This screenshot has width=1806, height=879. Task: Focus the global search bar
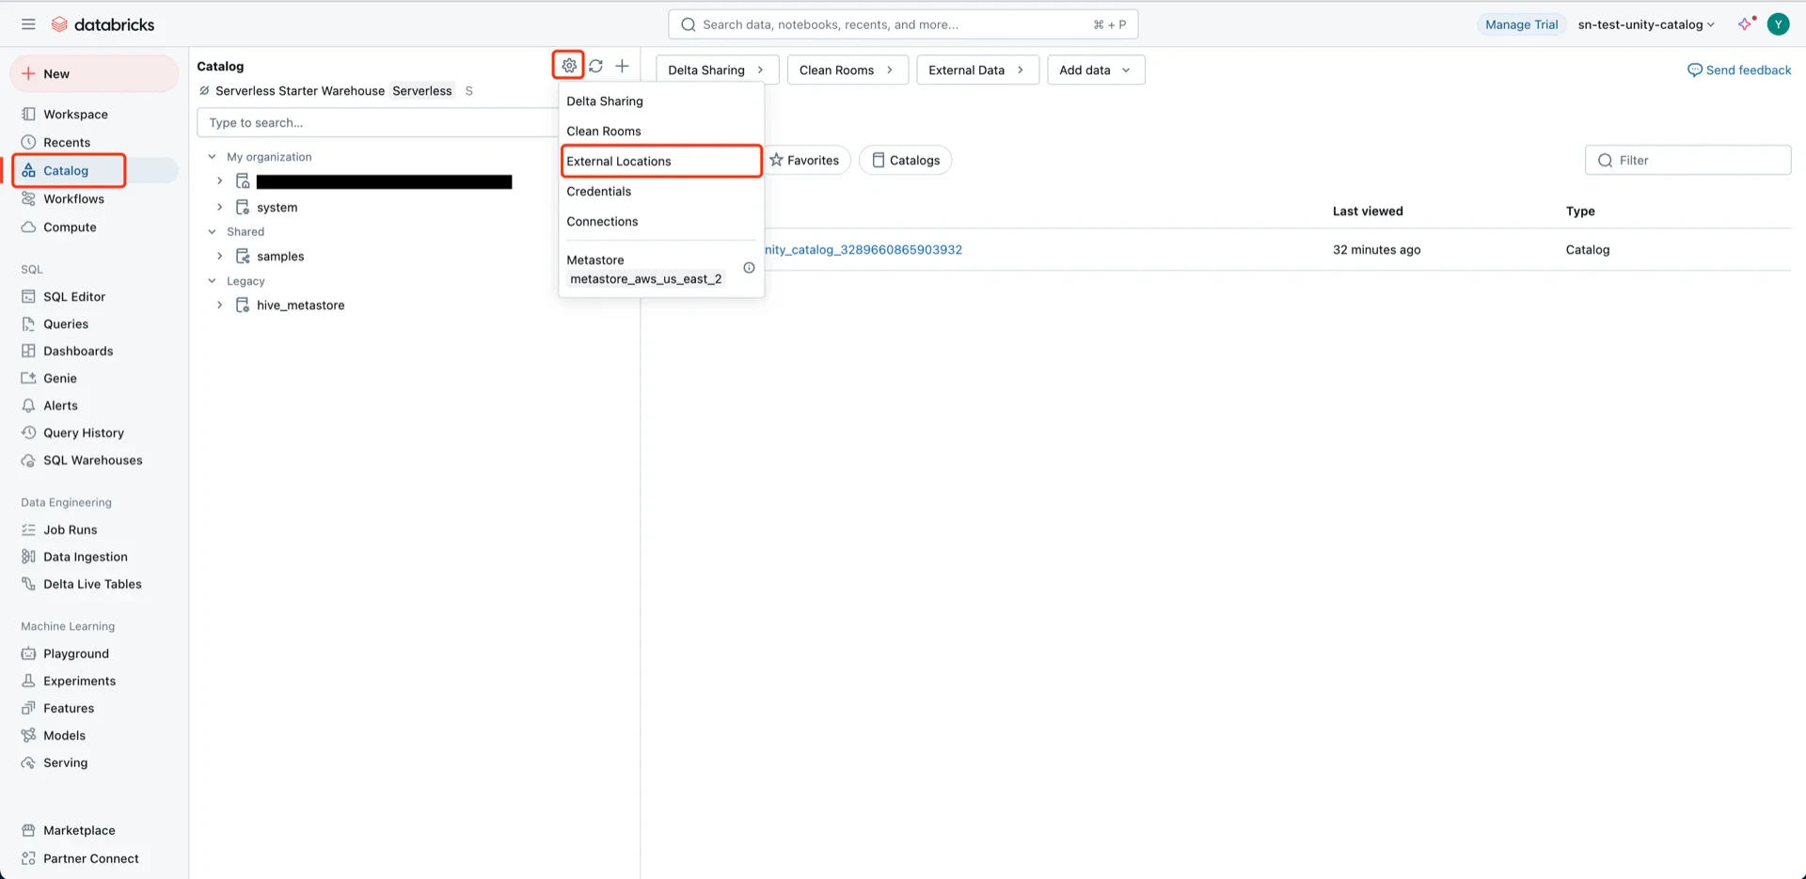pos(903,24)
